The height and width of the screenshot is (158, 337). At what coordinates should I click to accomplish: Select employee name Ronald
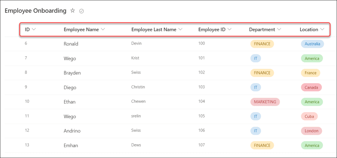click(x=71, y=44)
